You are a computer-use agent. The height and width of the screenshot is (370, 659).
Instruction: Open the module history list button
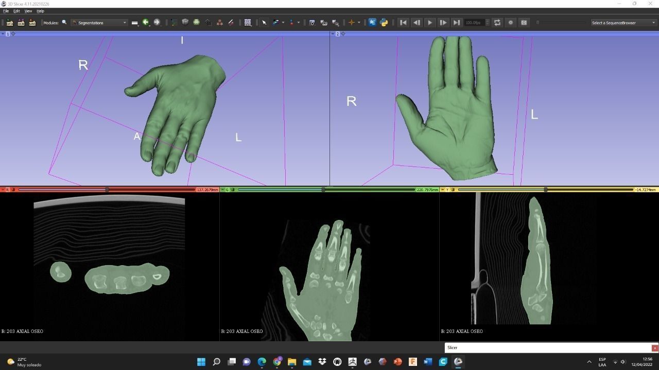(135, 23)
